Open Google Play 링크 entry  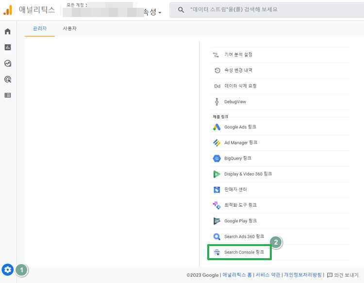tap(280, 221)
